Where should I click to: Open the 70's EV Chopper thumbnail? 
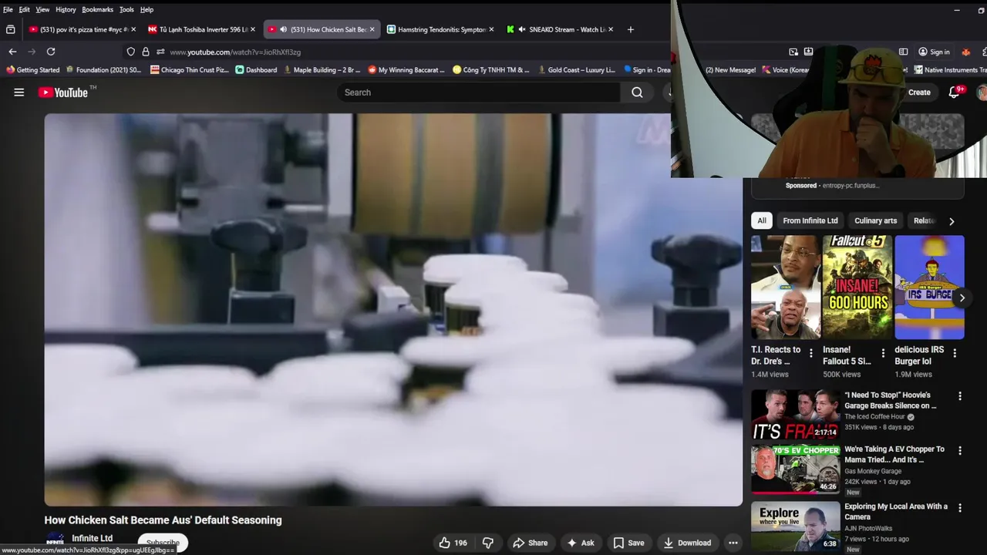(796, 469)
